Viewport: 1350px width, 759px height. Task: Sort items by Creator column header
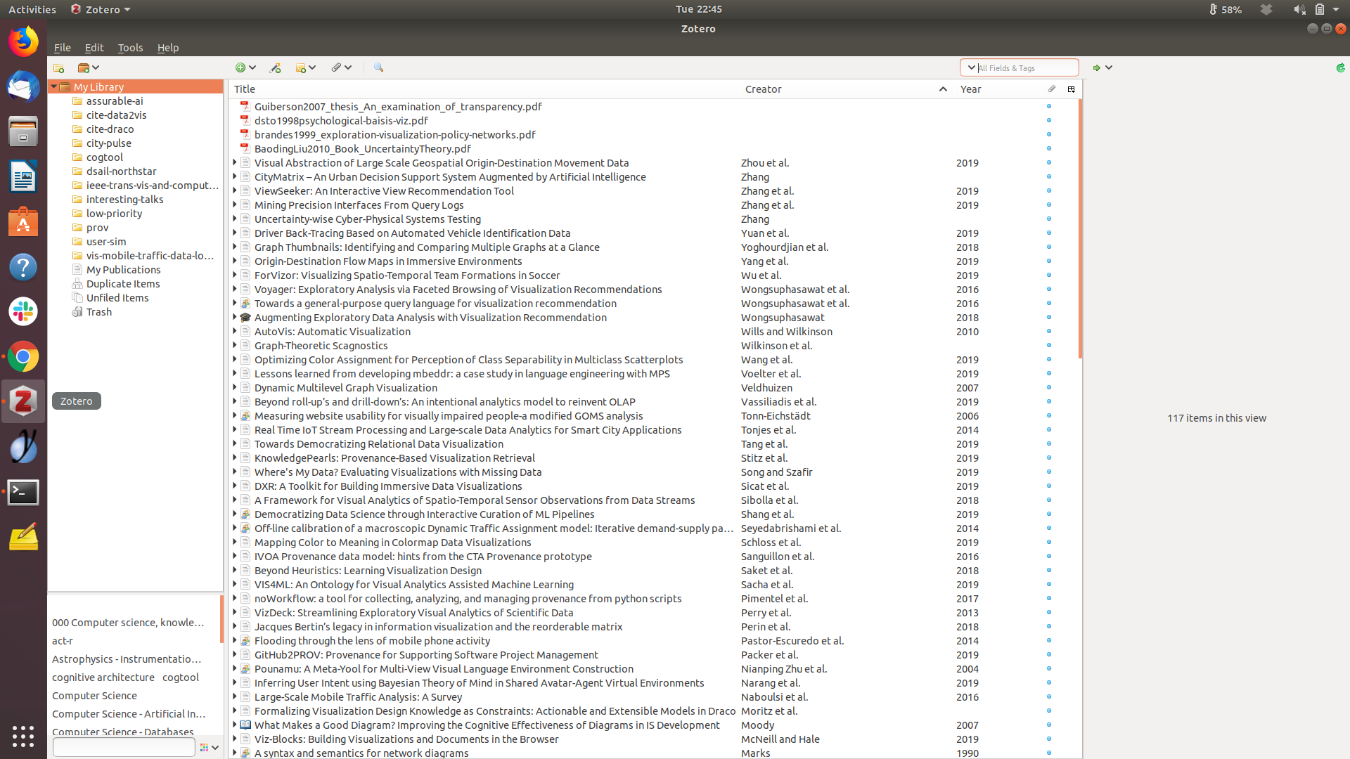tap(764, 89)
